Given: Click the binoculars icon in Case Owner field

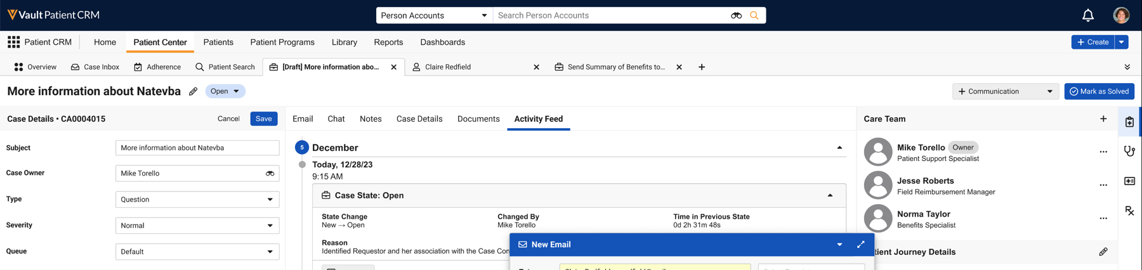Looking at the screenshot, I should pos(270,173).
